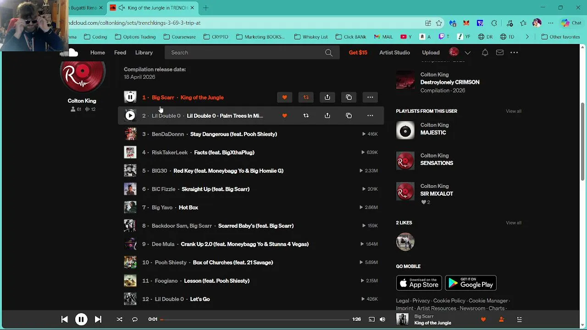The width and height of the screenshot is (587, 330).
Task: Open messages envelope icon
Action: click(500, 53)
